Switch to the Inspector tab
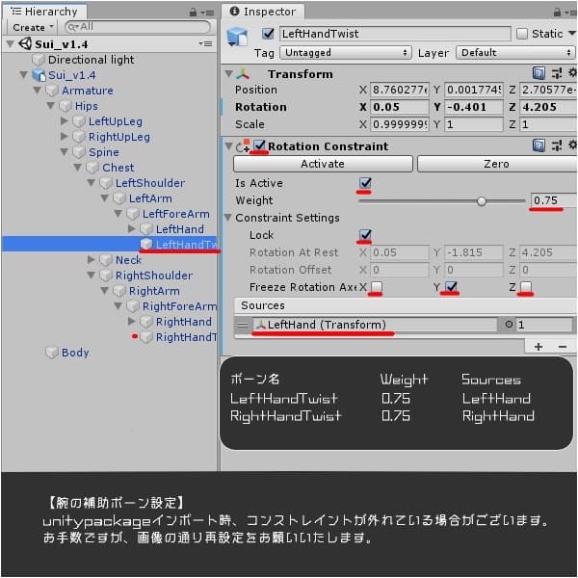This screenshot has width=578, height=578. tap(263, 12)
